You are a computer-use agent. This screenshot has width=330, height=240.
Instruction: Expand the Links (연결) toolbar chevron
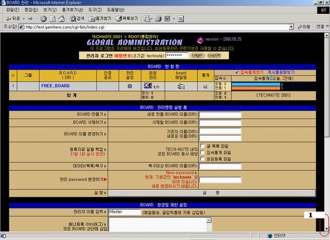[327, 26]
